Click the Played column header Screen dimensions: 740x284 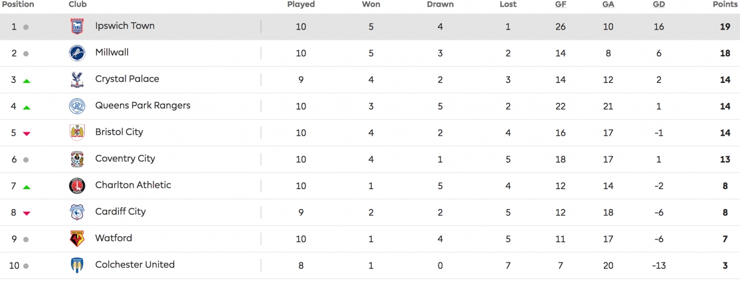coord(301,5)
